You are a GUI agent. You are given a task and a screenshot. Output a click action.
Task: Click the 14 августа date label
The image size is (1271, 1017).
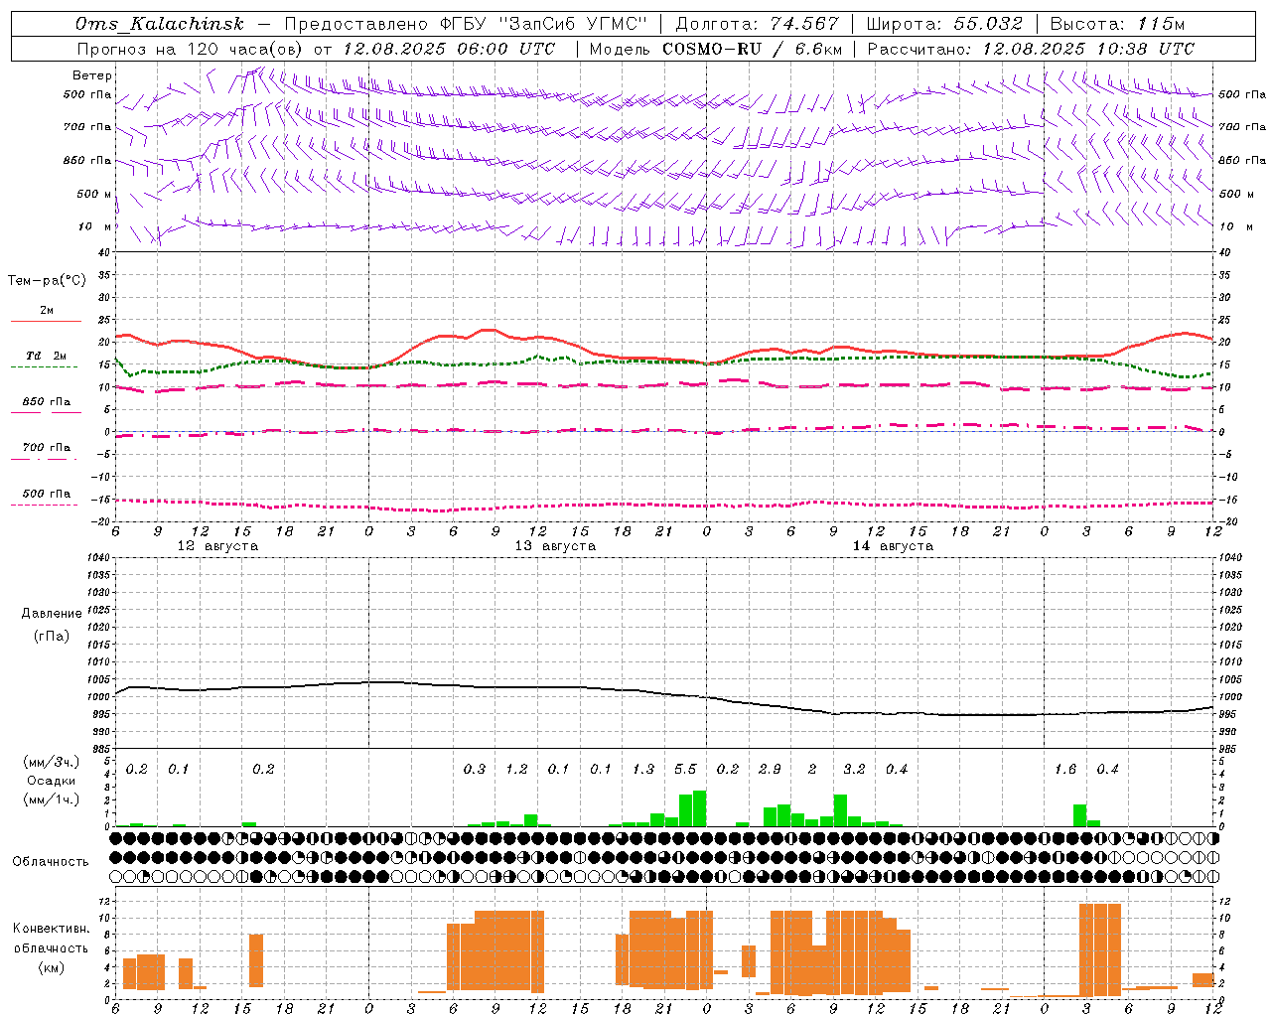tap(893, 546)
